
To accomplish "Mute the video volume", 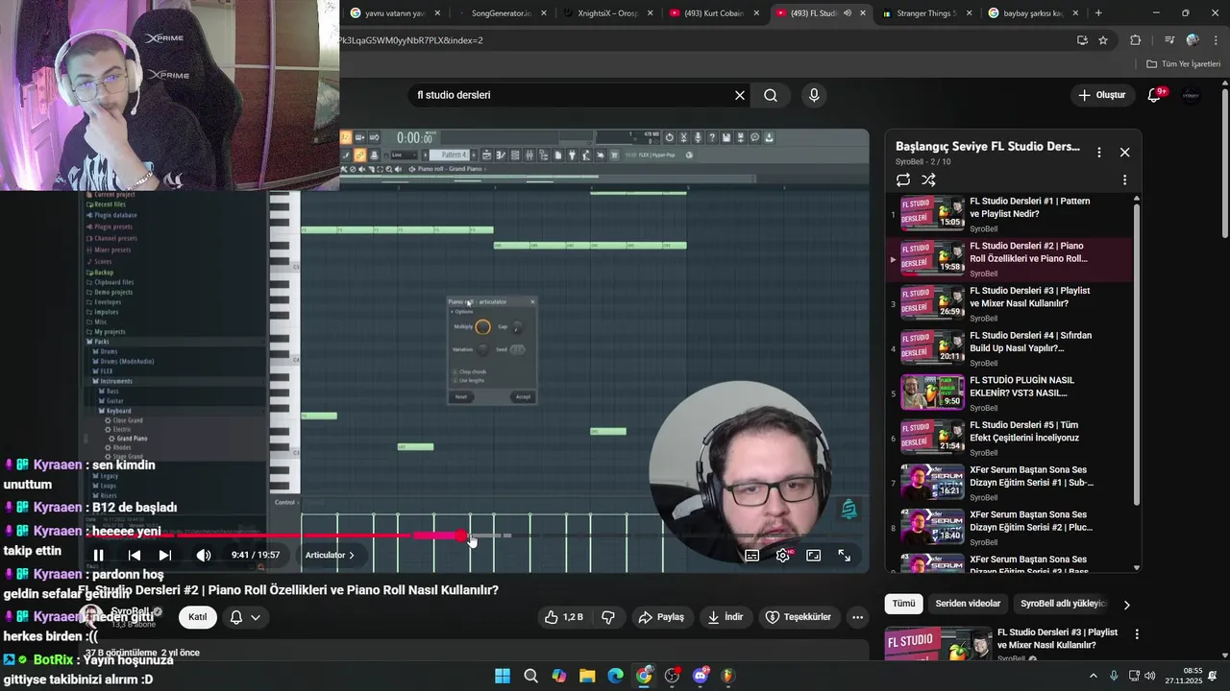I will [204, 555].
